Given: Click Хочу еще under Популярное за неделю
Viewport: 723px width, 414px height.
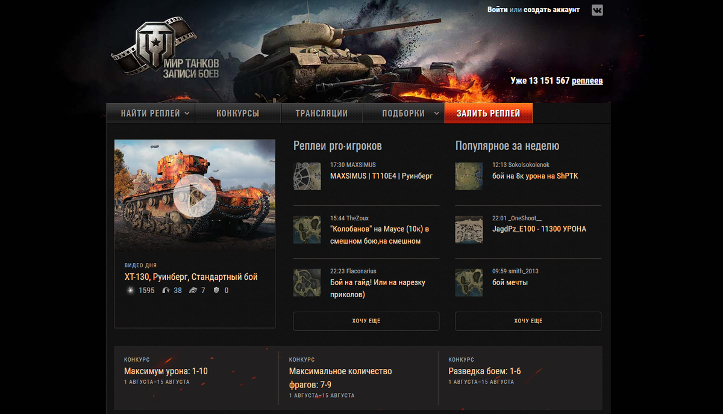Looking at the screenshot, I should point(528,321).
